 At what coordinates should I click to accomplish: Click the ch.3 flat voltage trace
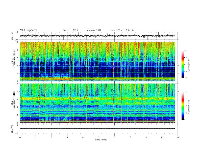tap(97, 129)
